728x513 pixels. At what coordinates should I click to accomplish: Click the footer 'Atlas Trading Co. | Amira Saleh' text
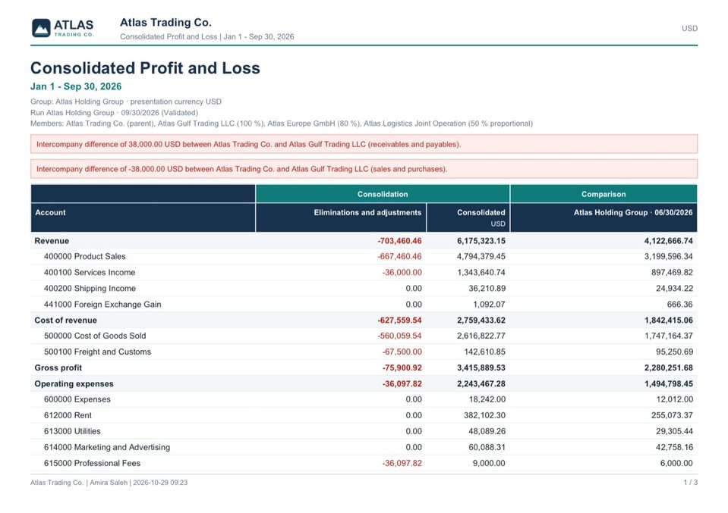[x=79, y=483]
